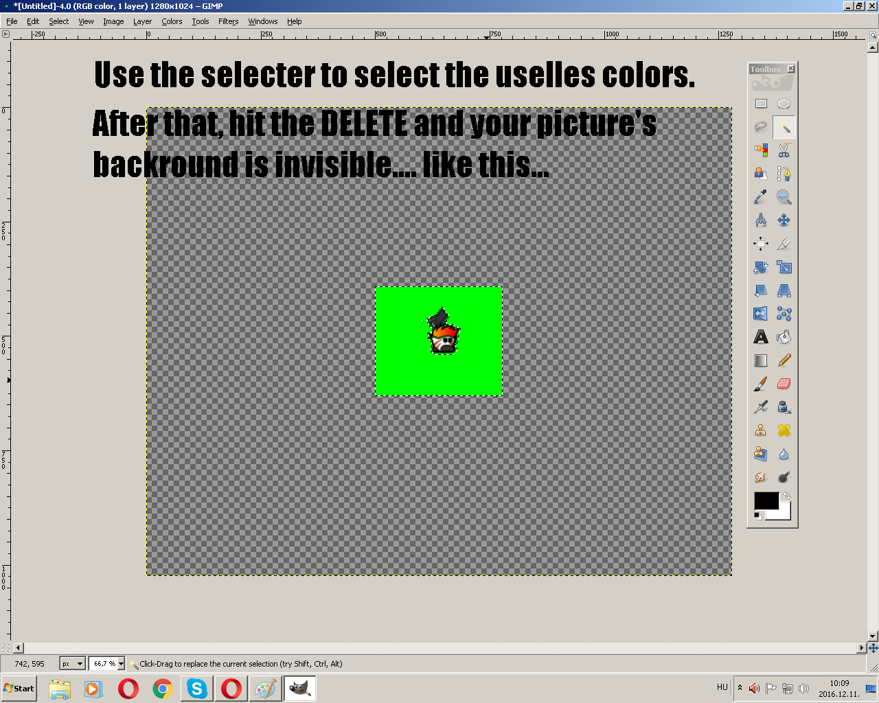
Task: Select the Rectangle Select tool
Action: [761, 103]
